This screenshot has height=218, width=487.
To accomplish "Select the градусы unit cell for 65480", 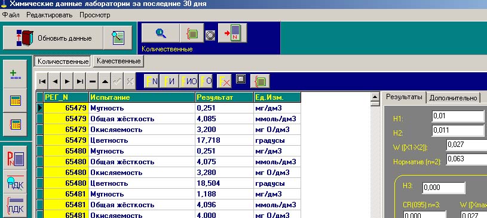I will click(x=277, y=183).
